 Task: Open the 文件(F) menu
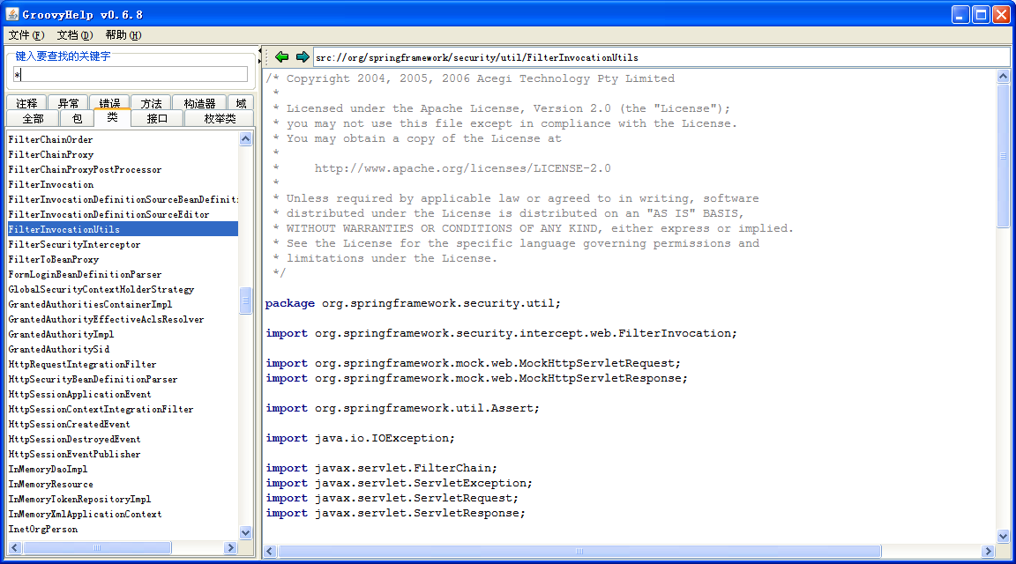(x=26, y=35)
